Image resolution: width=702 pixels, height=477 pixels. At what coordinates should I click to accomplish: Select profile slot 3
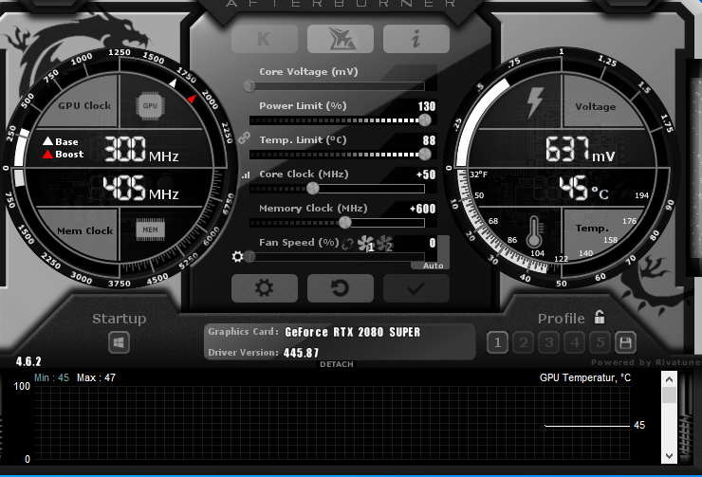pos(549,342)
